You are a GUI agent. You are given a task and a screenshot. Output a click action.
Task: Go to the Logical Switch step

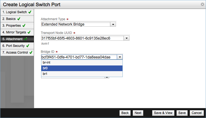17,12
